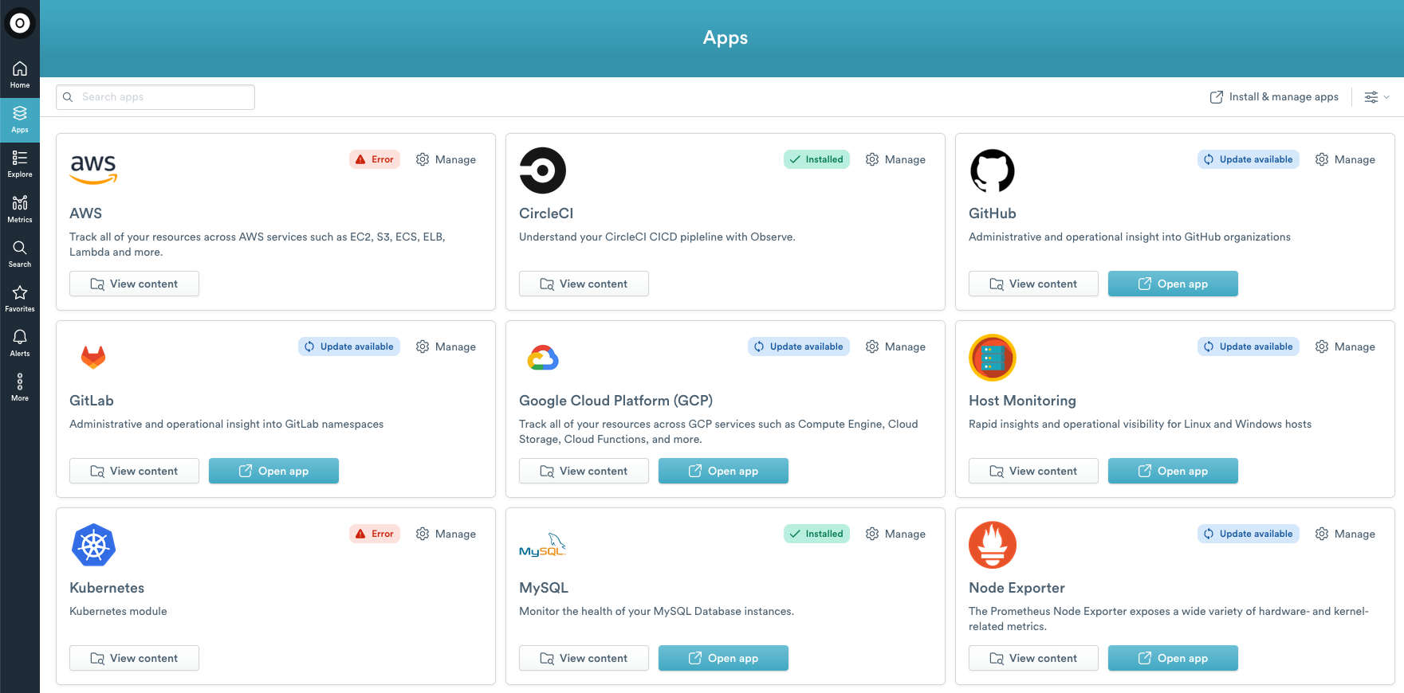The image size is (1404, 693).
Task: Manage the Google Cloud Platform app
Action: click(895, 346)
